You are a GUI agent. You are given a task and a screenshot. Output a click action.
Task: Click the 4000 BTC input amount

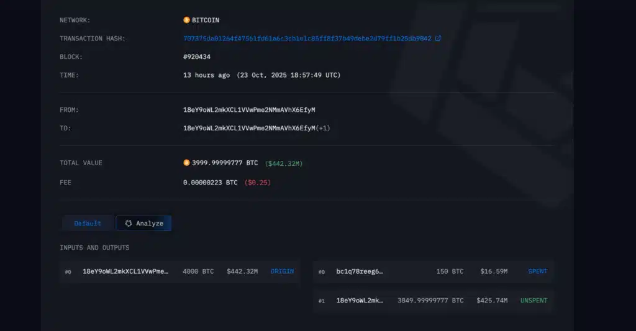[x=198, y=271]
